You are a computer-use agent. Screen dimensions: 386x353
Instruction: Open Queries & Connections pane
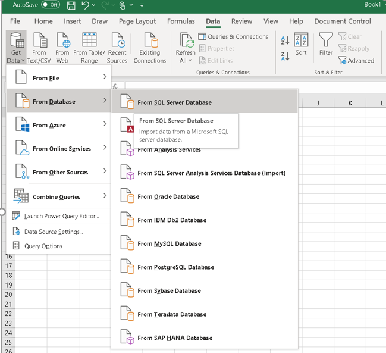pyautogui.click(x=233, y=37)
